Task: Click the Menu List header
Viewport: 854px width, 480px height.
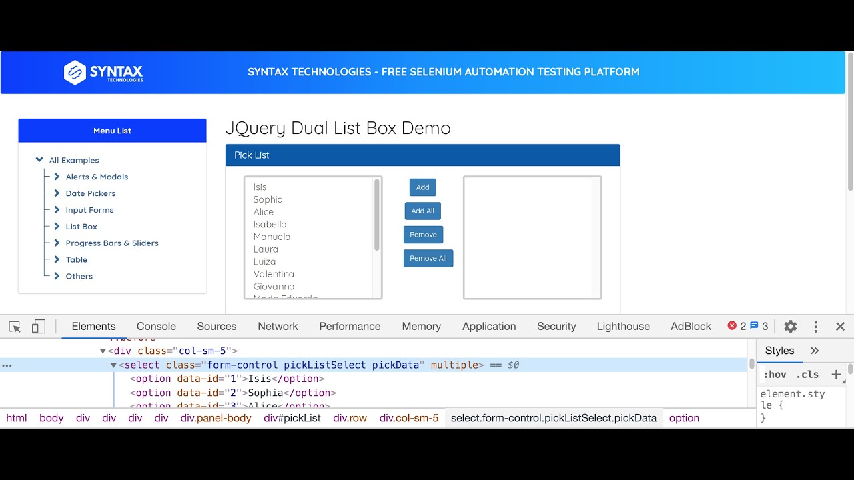Action: (112, 131)
